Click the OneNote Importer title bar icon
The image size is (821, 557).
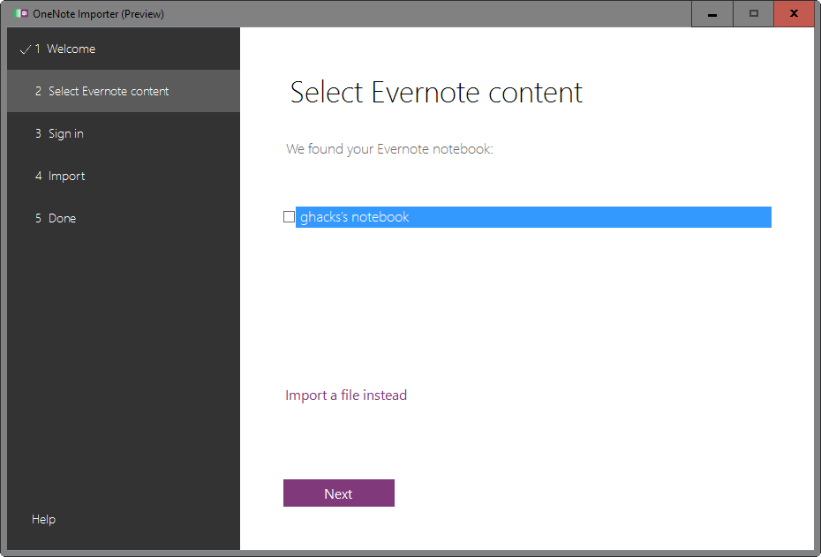click(x=21, y=13)
